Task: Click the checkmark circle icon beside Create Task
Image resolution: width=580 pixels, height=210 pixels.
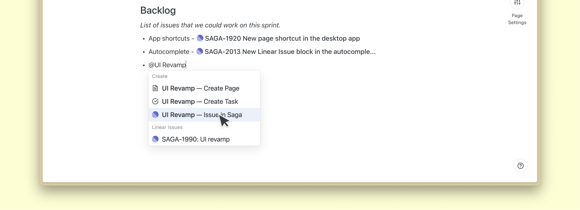Action: 155,101
